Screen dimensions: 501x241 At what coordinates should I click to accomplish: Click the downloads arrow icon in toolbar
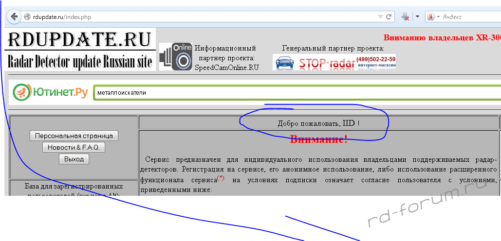tap(405, 17)
